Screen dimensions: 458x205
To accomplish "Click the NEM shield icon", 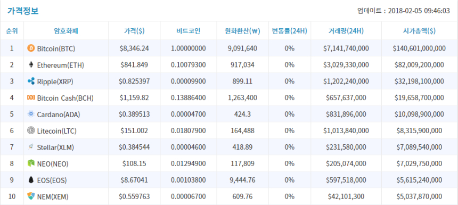I will (x=31, y=196).
